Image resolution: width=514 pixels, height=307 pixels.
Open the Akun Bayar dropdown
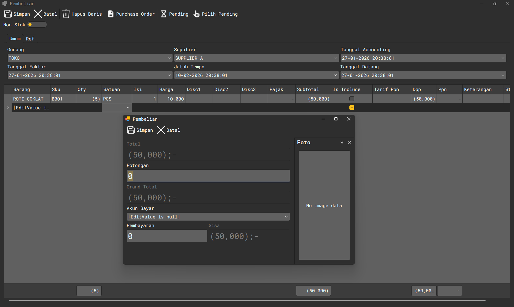click(286, 217)
